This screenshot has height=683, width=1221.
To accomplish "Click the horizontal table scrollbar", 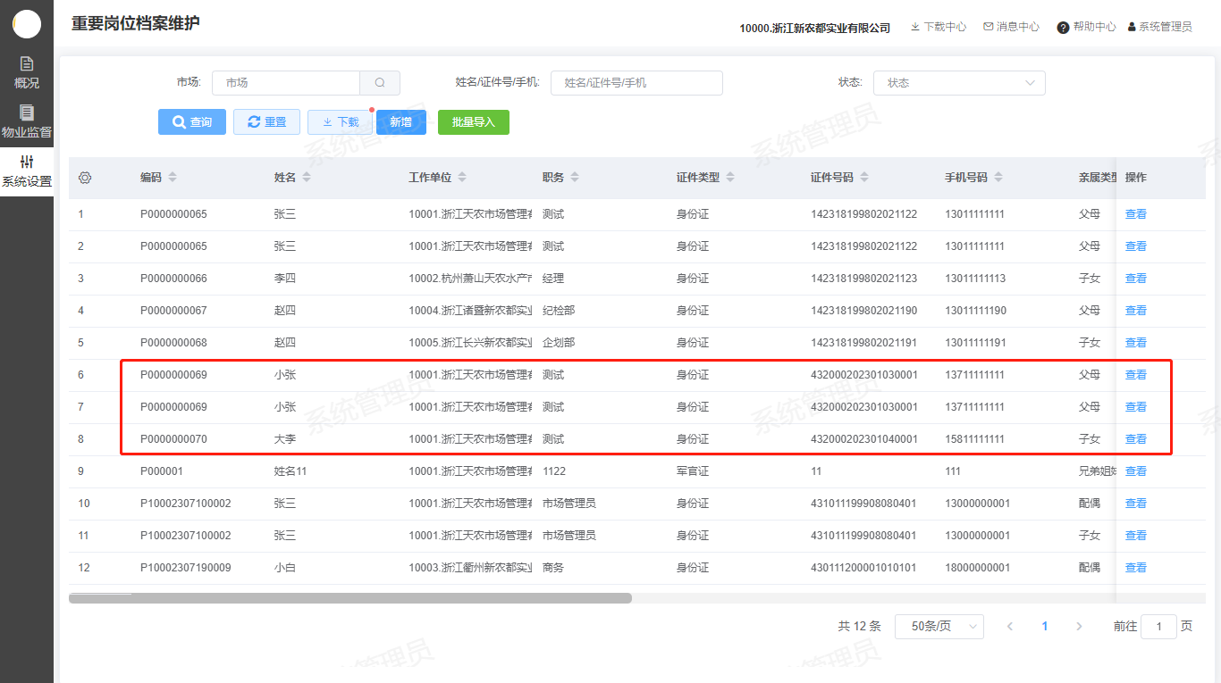I will [350, 598].
